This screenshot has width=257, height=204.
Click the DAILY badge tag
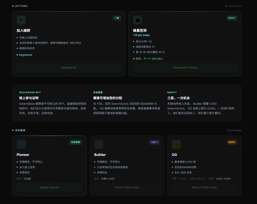[232, 18]
